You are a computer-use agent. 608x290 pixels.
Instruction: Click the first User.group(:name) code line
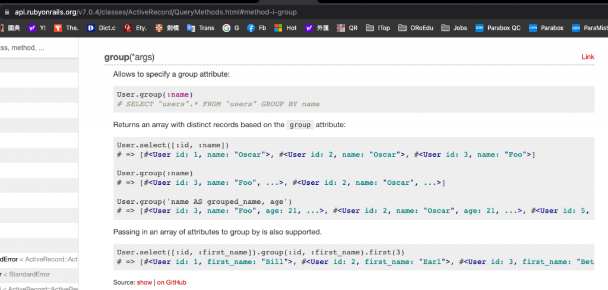155,94
